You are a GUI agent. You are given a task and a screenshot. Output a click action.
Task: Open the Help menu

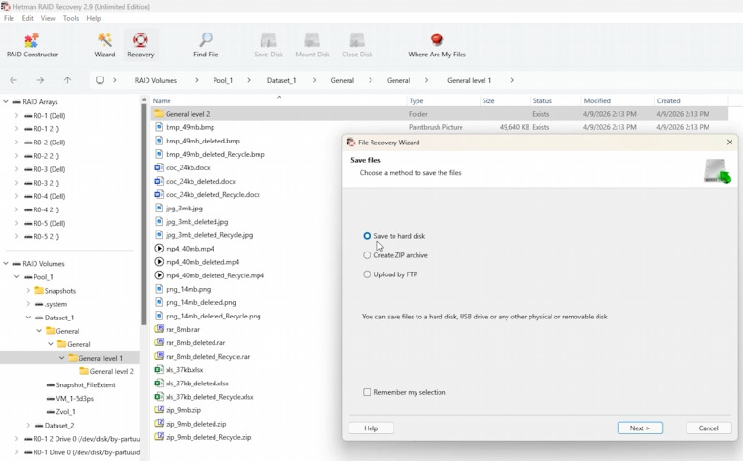93,18
